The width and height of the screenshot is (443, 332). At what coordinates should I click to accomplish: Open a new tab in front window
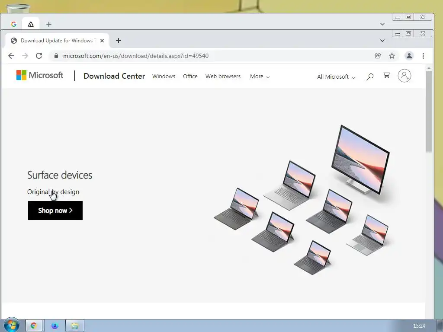(x=119, y=41)
